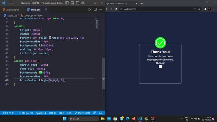This screenshot has width=217, height=122.
Task: Click the Ln 48, Col 30 status item
Action: [x=26, y=113]
